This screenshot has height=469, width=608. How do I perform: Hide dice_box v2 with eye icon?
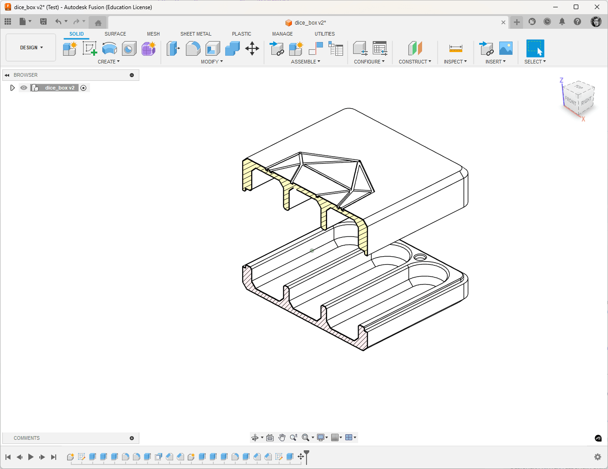click(24, 88)
